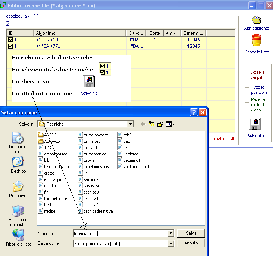Screen dimensions: 273x256
Task: Enable the Azzera Amplif. checkbox
Action: coord(247,75)
